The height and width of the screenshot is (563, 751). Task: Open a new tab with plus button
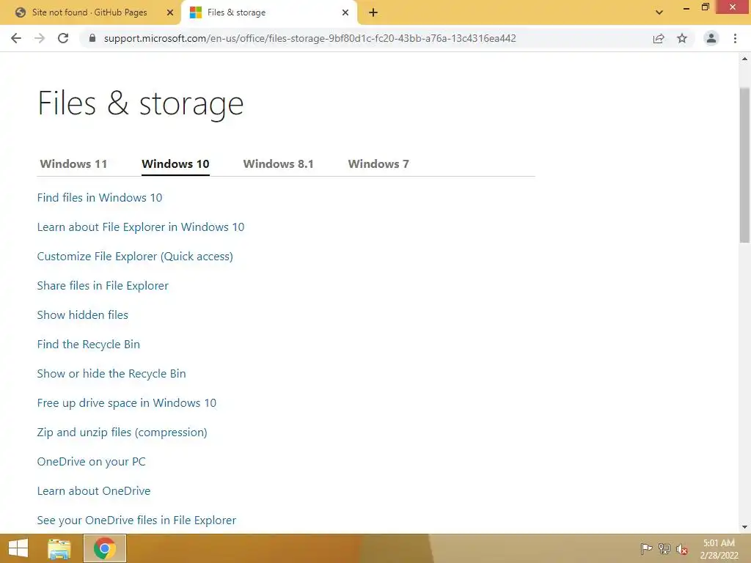373,12
